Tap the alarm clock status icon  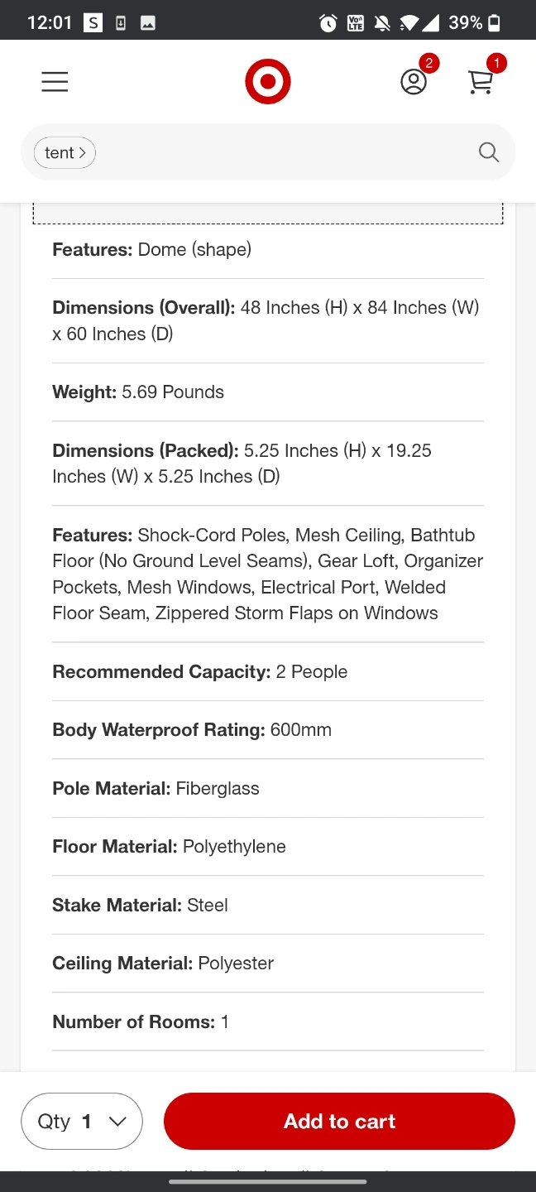[x=328, y=23]
